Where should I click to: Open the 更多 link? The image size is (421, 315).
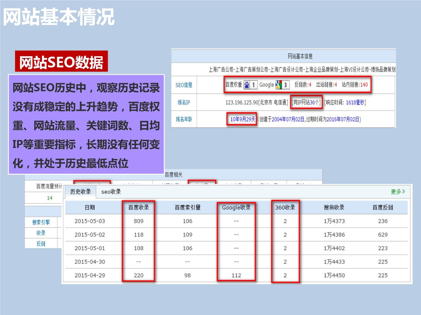coord(398,192)
